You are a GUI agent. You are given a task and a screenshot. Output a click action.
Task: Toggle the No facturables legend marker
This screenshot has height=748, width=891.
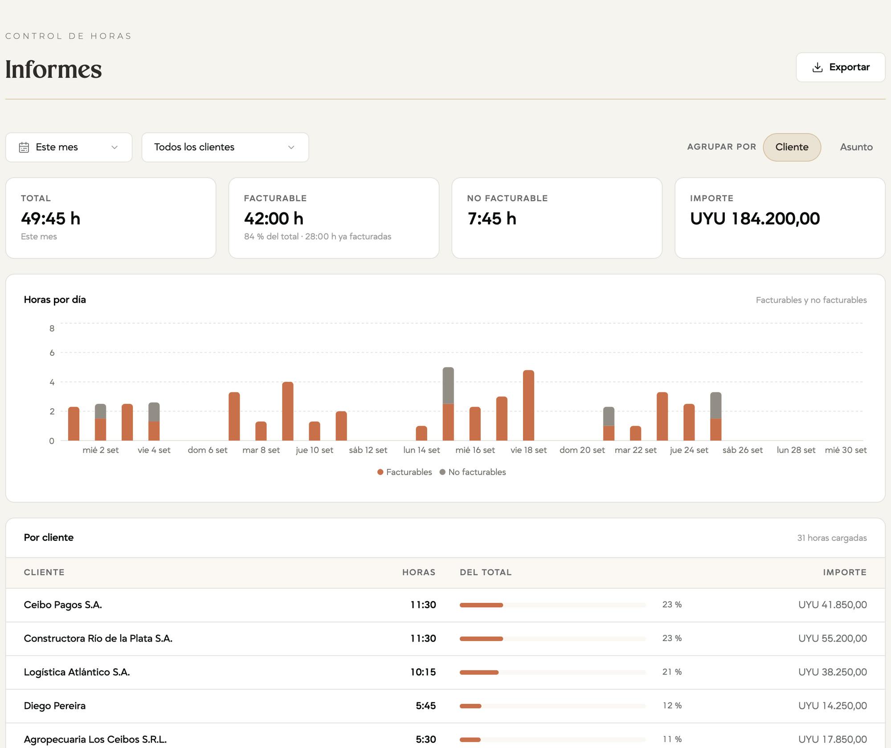pyautogui.click(x=442, y=472)
